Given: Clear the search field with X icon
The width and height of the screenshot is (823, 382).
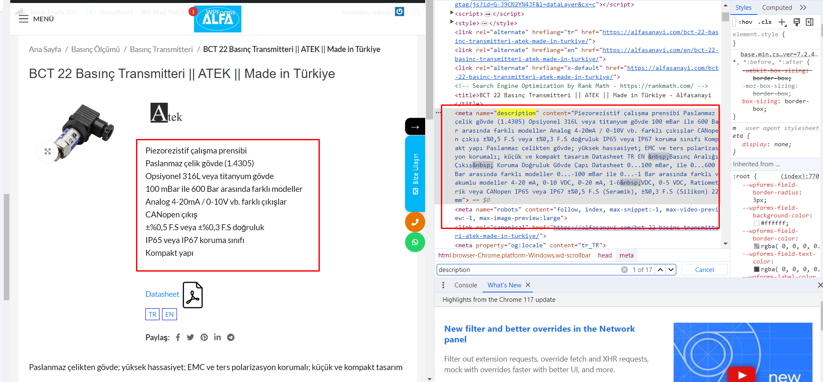Looking at the screenshot, I should point(624,270).
